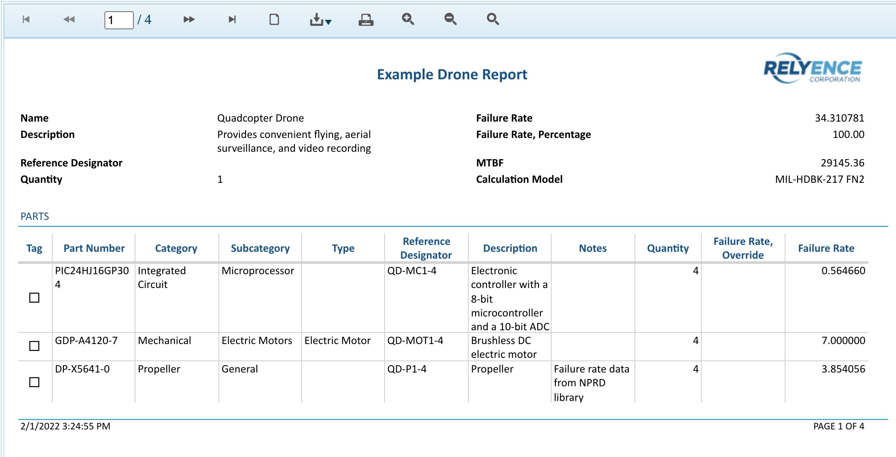
Task: Check the tag box for GDP-A4120-7
Action: 34,346
